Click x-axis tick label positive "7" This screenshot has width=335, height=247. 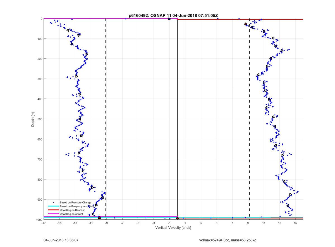(232, 223)
